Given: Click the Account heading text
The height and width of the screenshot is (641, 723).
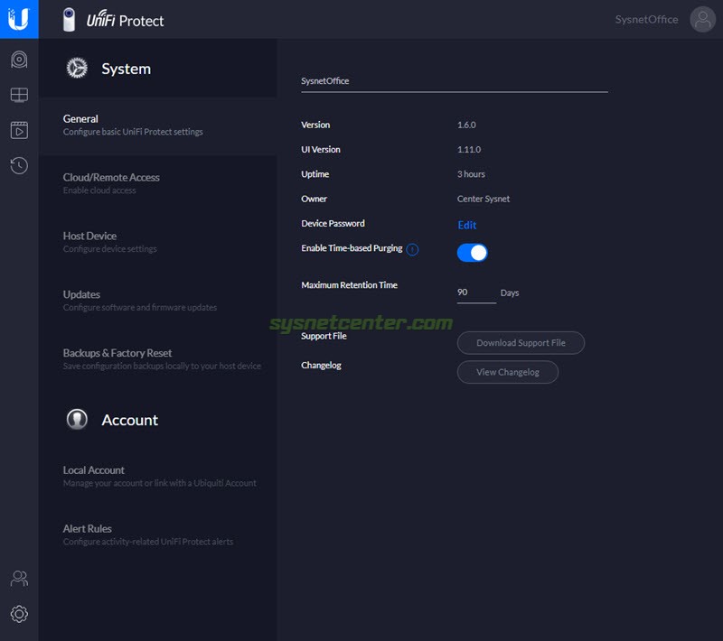Looking at the screenshot, I should [129, 420].
